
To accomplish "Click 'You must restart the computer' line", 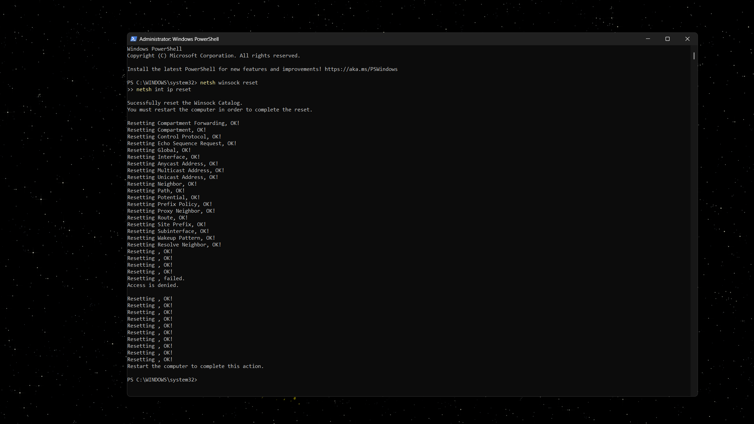I will (x=220, y=110).
